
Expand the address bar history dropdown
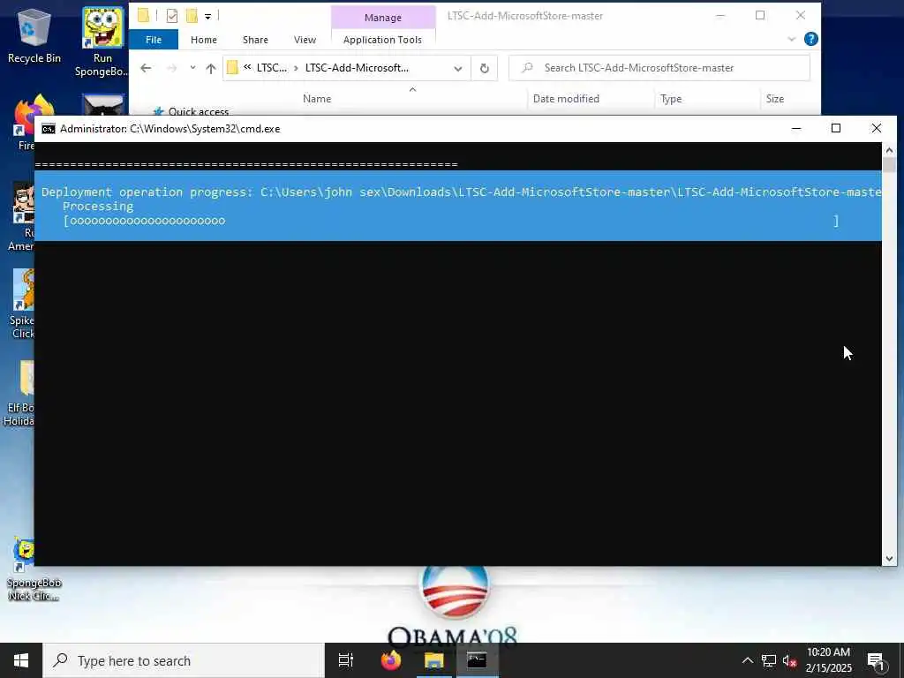pos(458,68)
